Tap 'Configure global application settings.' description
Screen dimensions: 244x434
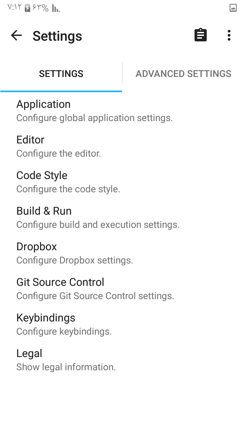(x=95, y=118)
